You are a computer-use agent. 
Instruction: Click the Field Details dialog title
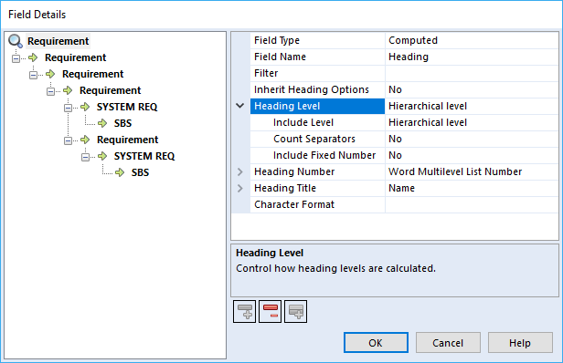point(37,15)
